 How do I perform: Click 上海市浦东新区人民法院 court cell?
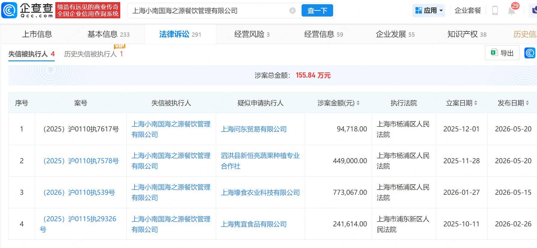(x=403, y=224)
